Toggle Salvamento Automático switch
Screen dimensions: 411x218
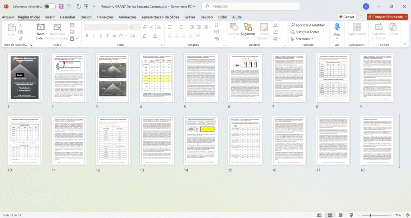tap(50, 6)
